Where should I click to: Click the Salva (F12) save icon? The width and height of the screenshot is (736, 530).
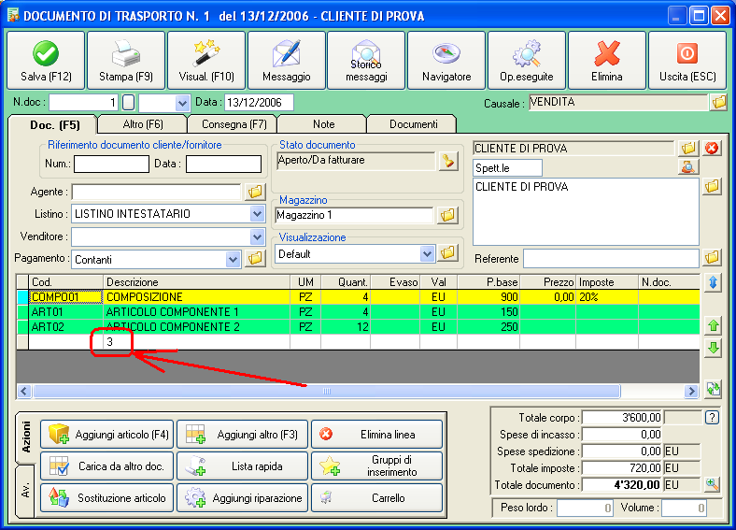point(46,60)
